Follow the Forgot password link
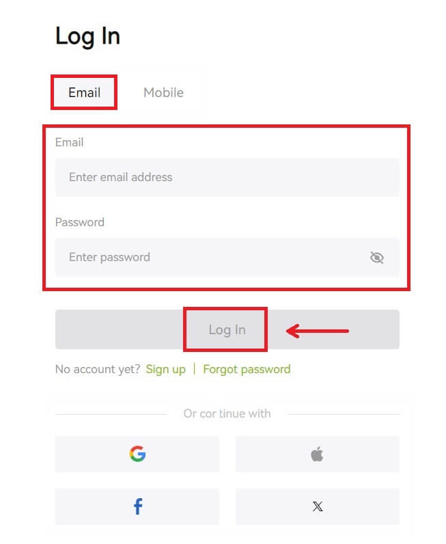446x544 pixels. coord(247,369)
